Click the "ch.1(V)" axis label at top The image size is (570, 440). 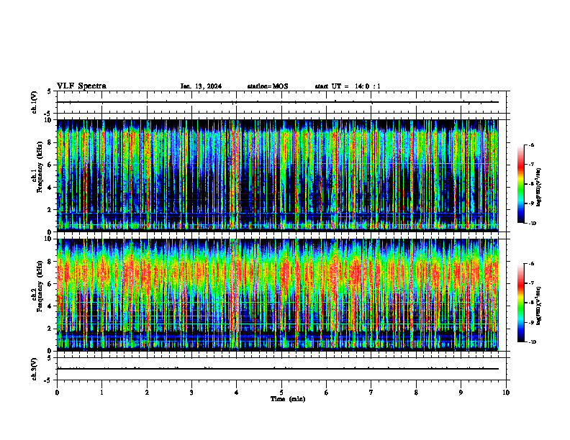[x=35, y=102]
